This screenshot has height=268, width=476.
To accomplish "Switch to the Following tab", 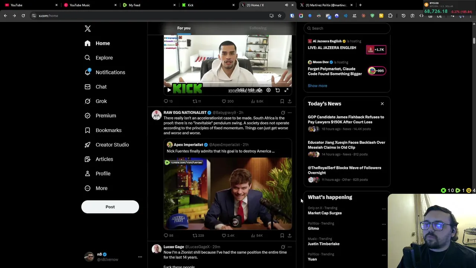I will [x=258, y=28].
